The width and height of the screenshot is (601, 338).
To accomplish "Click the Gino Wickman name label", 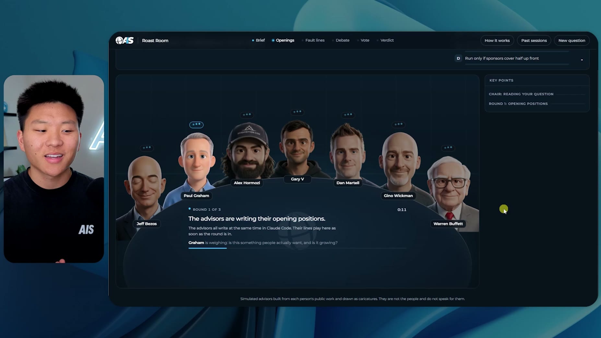I will click(398, 196).
